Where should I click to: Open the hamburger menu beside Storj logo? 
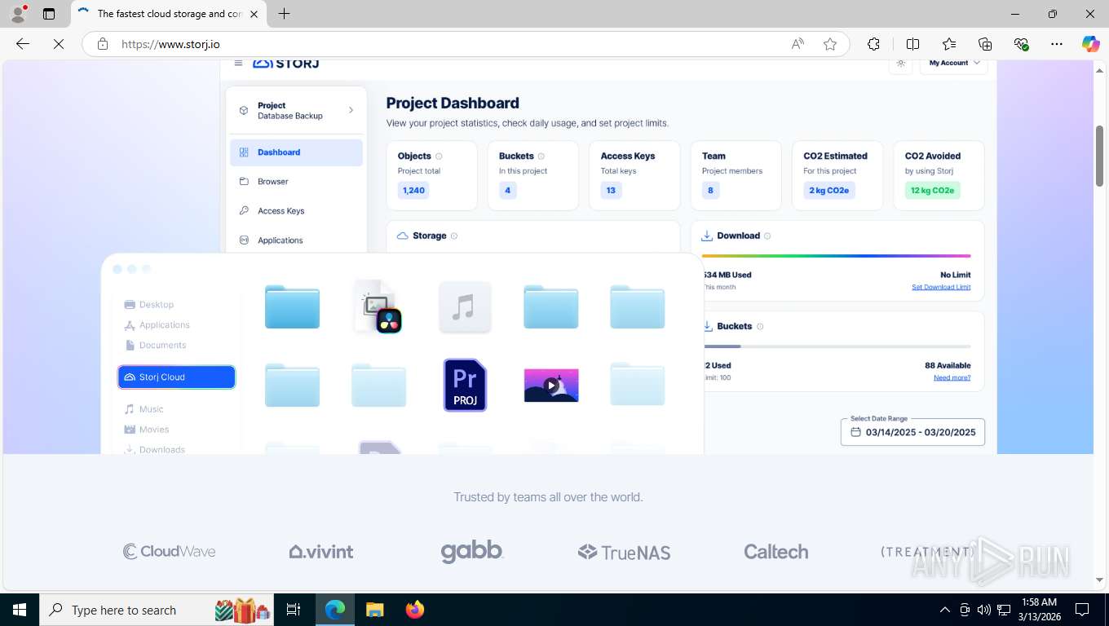coord(238,64)
